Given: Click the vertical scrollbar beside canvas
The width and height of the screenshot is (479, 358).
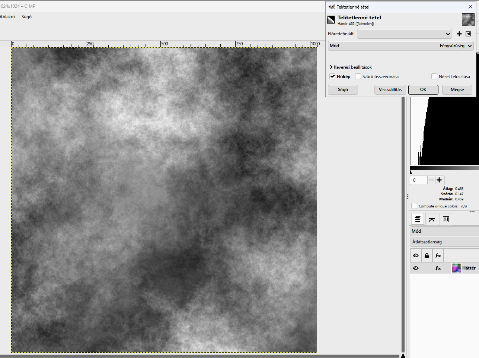Looking at the screenshot, I should (403, 225).
